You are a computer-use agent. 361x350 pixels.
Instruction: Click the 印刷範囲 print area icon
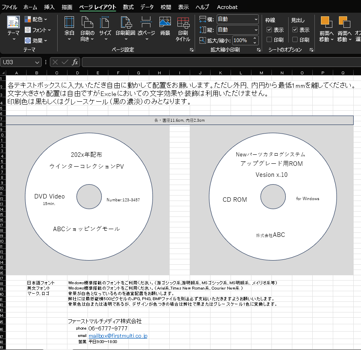coord(126,22)
